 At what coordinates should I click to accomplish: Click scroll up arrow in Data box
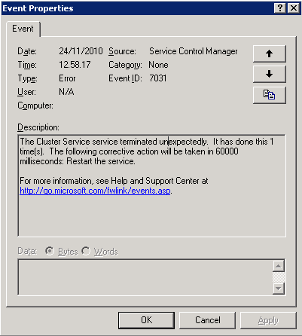279,266
